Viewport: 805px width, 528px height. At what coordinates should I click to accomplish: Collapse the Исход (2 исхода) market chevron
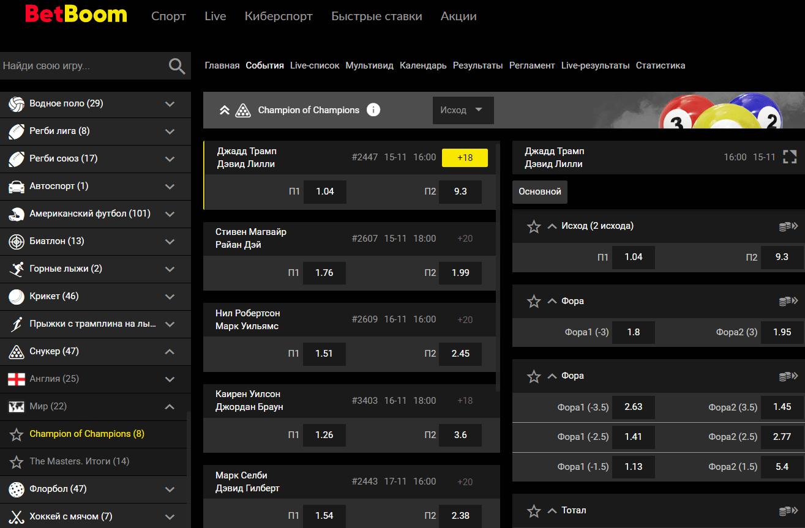pos(552,226)
